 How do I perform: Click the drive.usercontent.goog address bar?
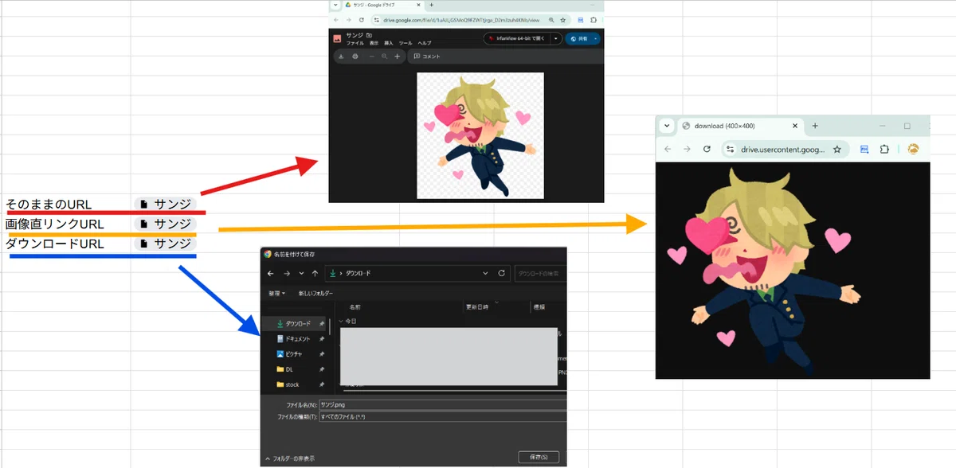pyautogui.click(x=784, y=149)
